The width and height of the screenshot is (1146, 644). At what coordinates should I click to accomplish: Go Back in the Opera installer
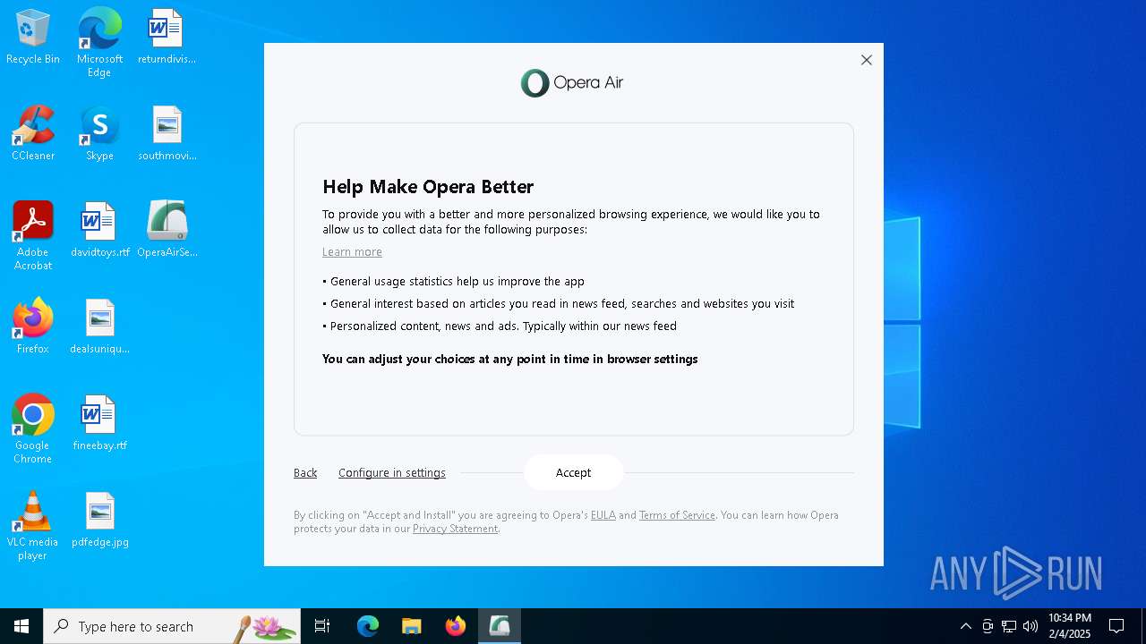pos(305,473)
